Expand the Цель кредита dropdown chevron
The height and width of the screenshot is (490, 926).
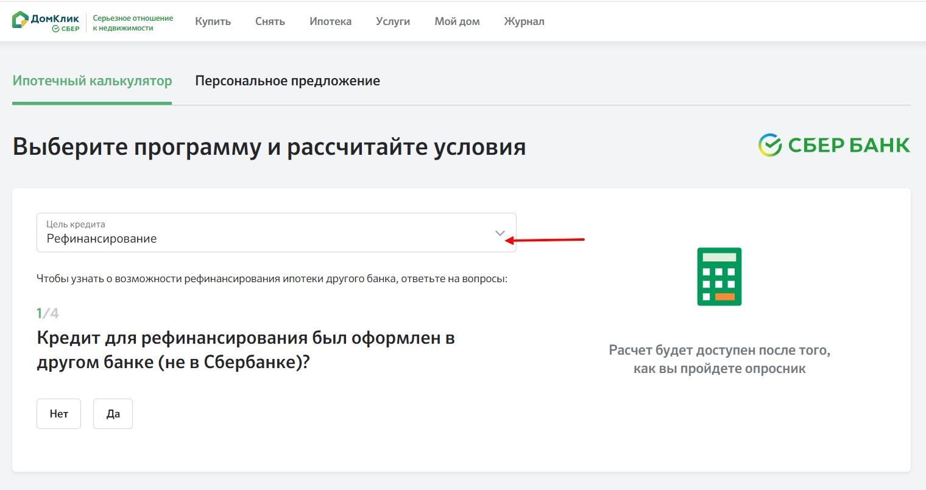(x=500, y=233)
